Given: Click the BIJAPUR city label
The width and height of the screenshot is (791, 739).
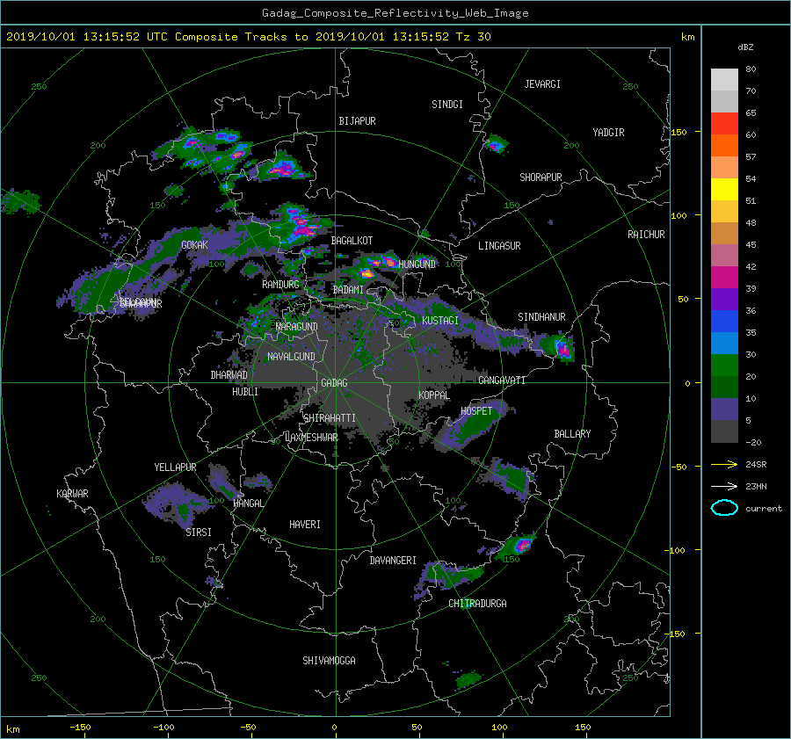Looking at the screenshot, I should coord(357,121).
